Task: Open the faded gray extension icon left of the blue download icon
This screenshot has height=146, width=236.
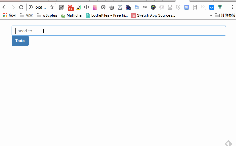Action: pos(203,7)
